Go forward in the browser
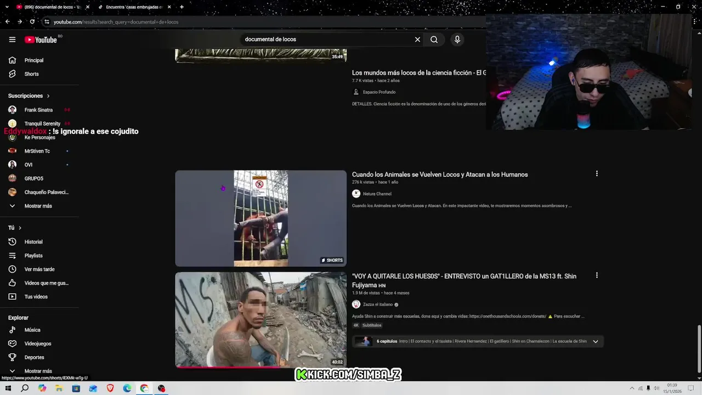This screenshot has width=702, height=395. 20,22
